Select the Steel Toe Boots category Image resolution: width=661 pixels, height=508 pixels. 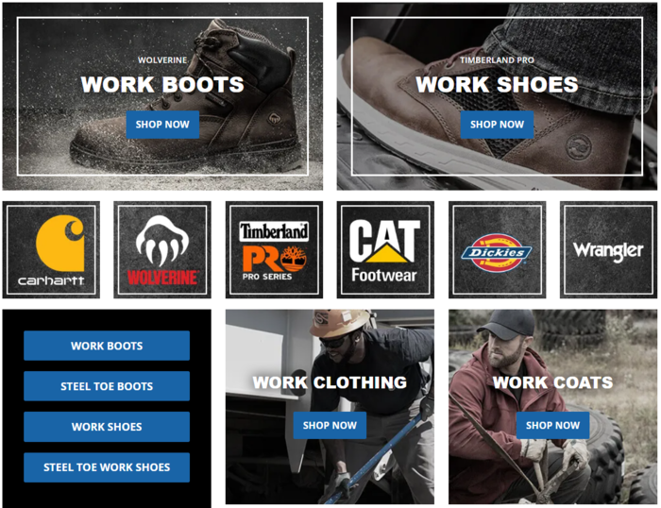tap(107, 386)
